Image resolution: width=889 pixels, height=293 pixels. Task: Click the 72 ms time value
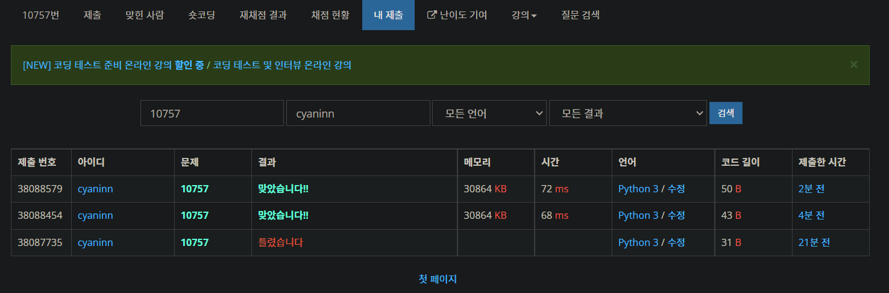click(x=554, y=189)
